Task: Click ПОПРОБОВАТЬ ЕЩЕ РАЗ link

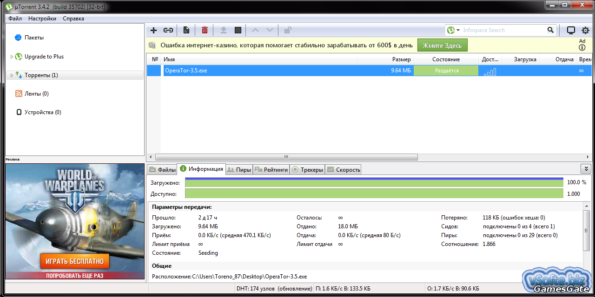Action: pyautogui.click(x=75, y=276)
